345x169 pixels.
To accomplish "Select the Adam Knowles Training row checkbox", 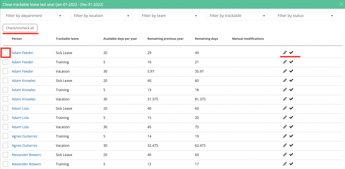I will [5, 90].
